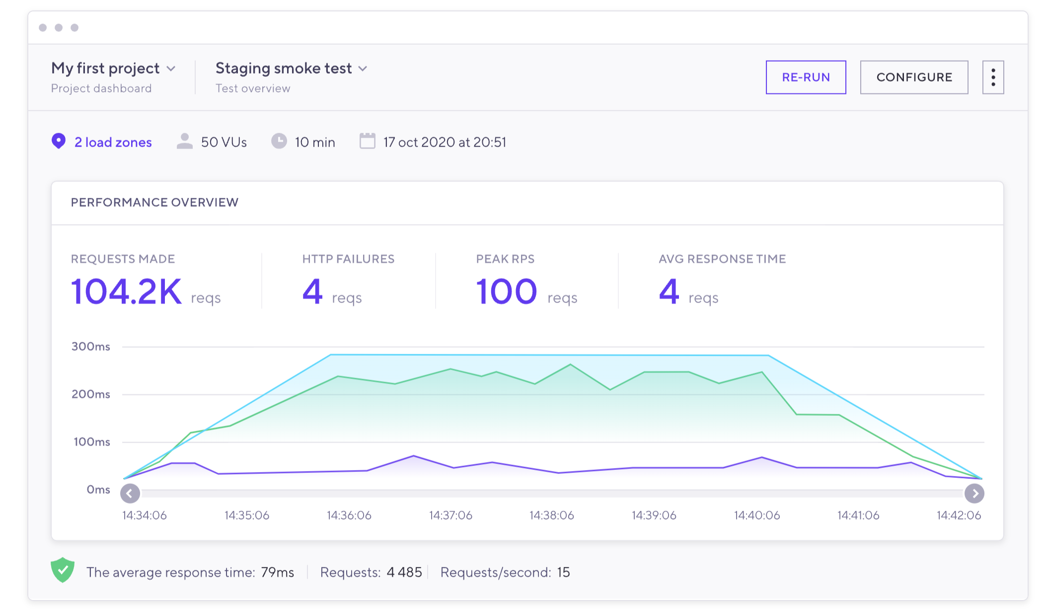Go to Project dashboard

click(x=101, y=88)
